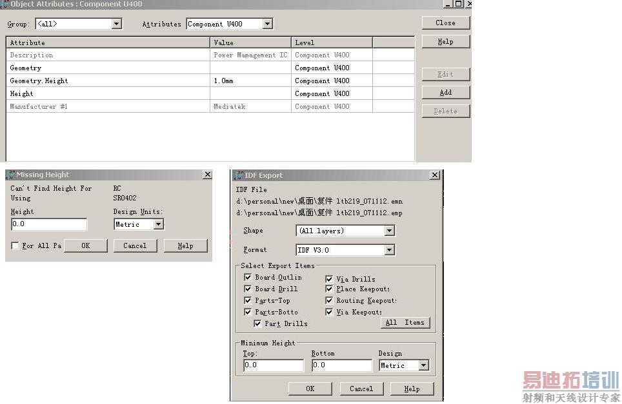Screen dimensions: 622x404
Task: Toggle the Board Outline checkbox
Action: click(248, 278)
